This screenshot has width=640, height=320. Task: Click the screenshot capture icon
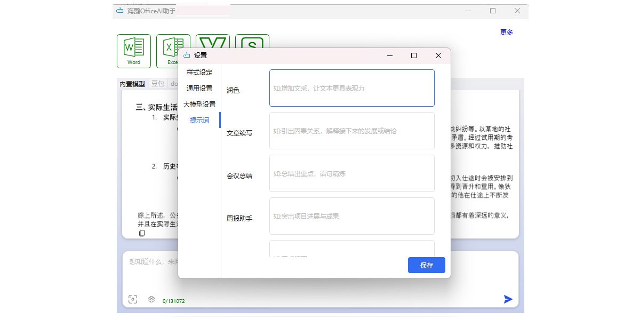133,299
